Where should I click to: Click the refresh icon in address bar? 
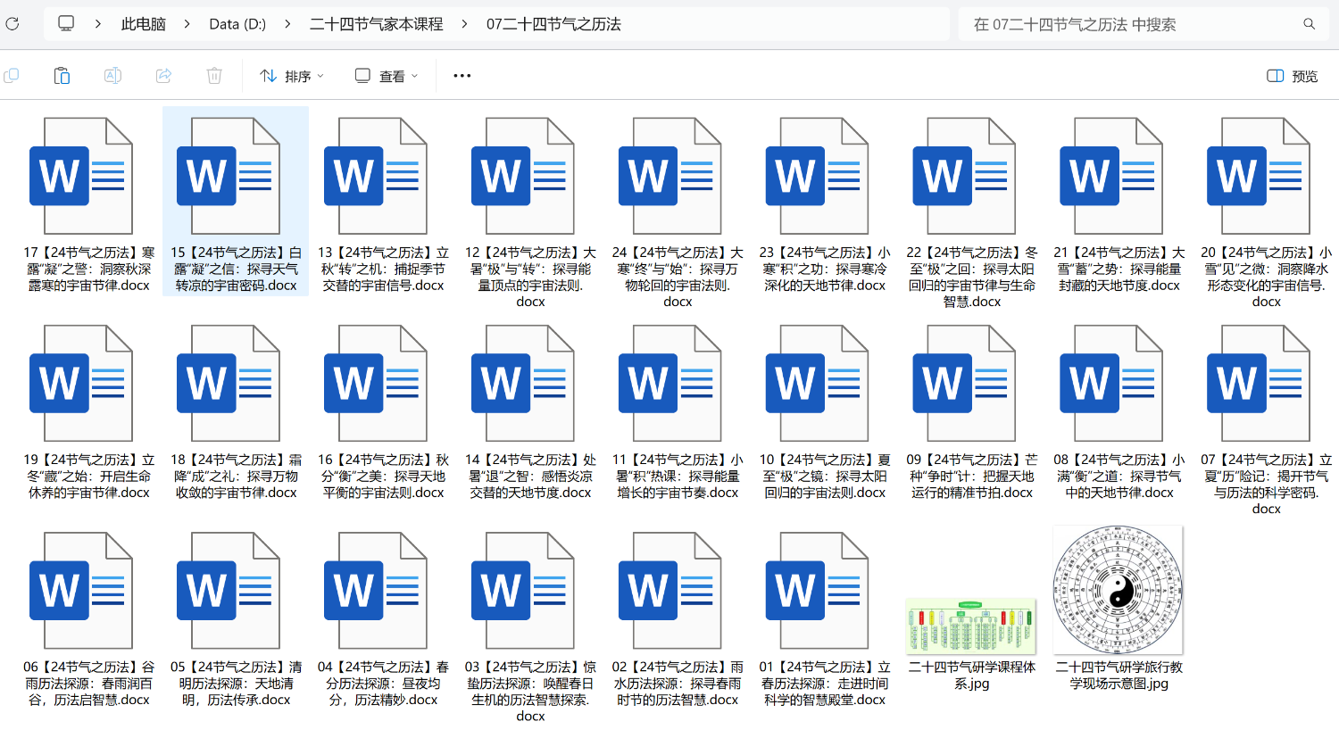12,24
